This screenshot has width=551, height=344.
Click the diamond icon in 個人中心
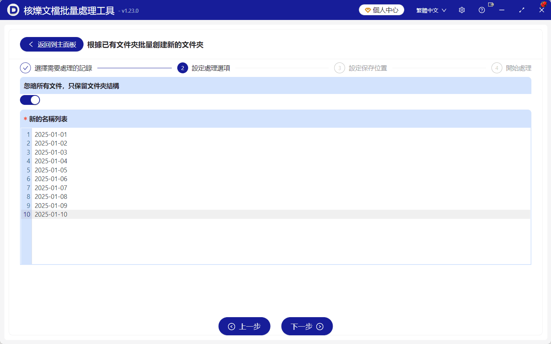click(x=368, y=10)
